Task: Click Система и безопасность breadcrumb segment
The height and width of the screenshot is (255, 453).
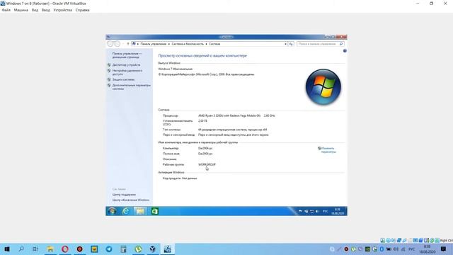Action: (188, 44)
